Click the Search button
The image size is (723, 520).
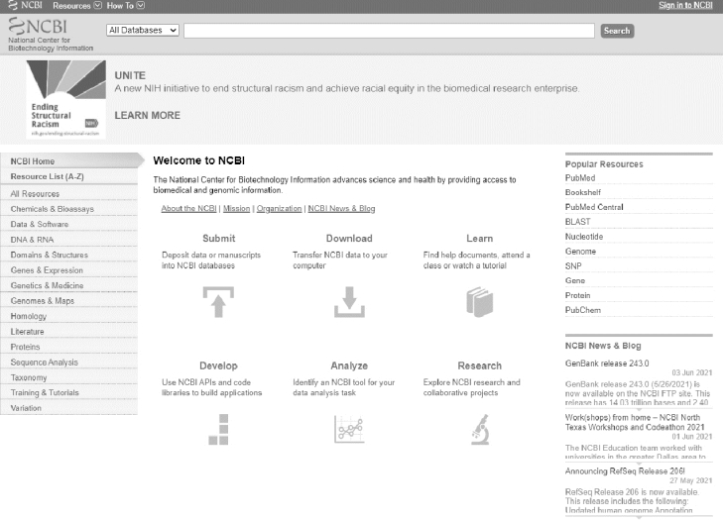pos(617,31)
